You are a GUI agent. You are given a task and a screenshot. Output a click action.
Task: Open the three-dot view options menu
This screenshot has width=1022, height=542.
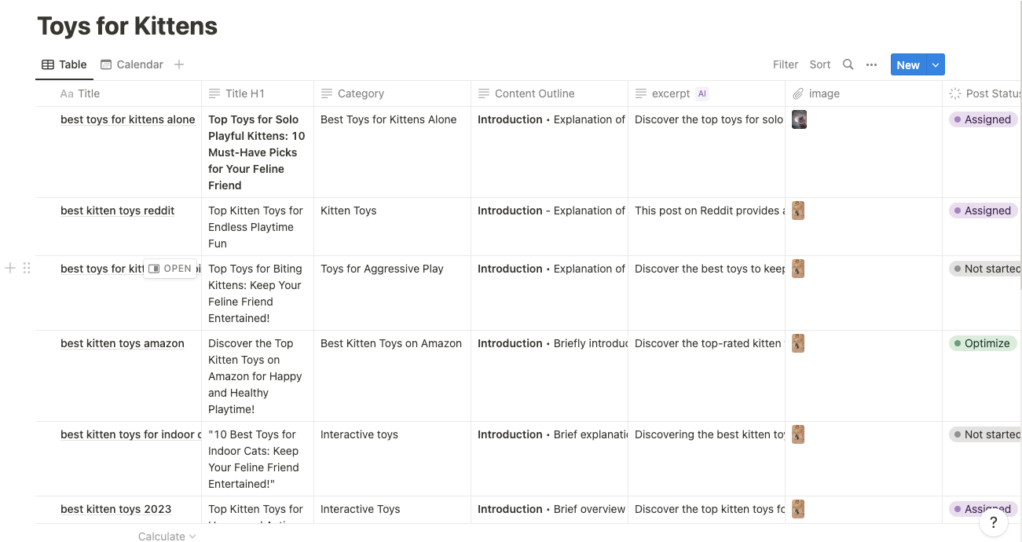[x=871, y=64]
